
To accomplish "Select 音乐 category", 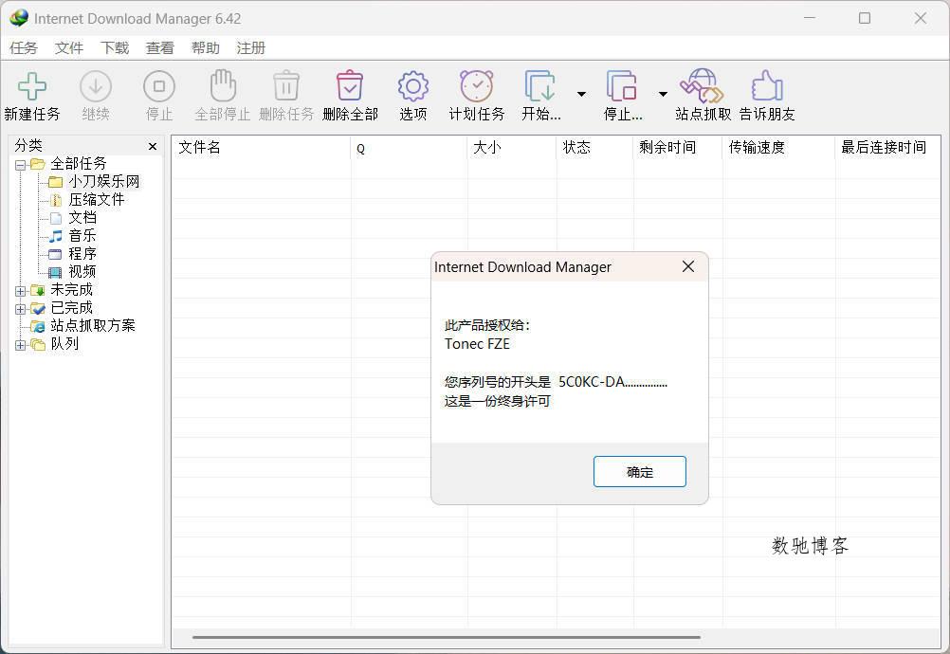I will click(82, 236).
